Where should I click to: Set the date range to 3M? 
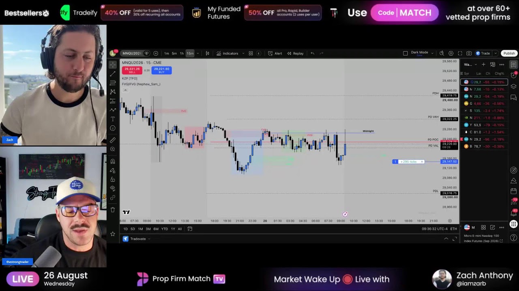tap(148, 229)
